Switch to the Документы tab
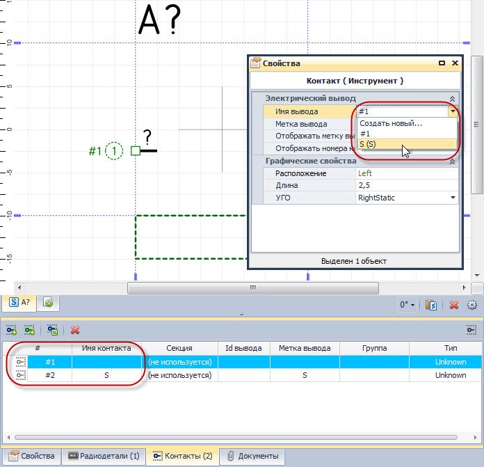This screenshot has height=467, width=484. 252,456
